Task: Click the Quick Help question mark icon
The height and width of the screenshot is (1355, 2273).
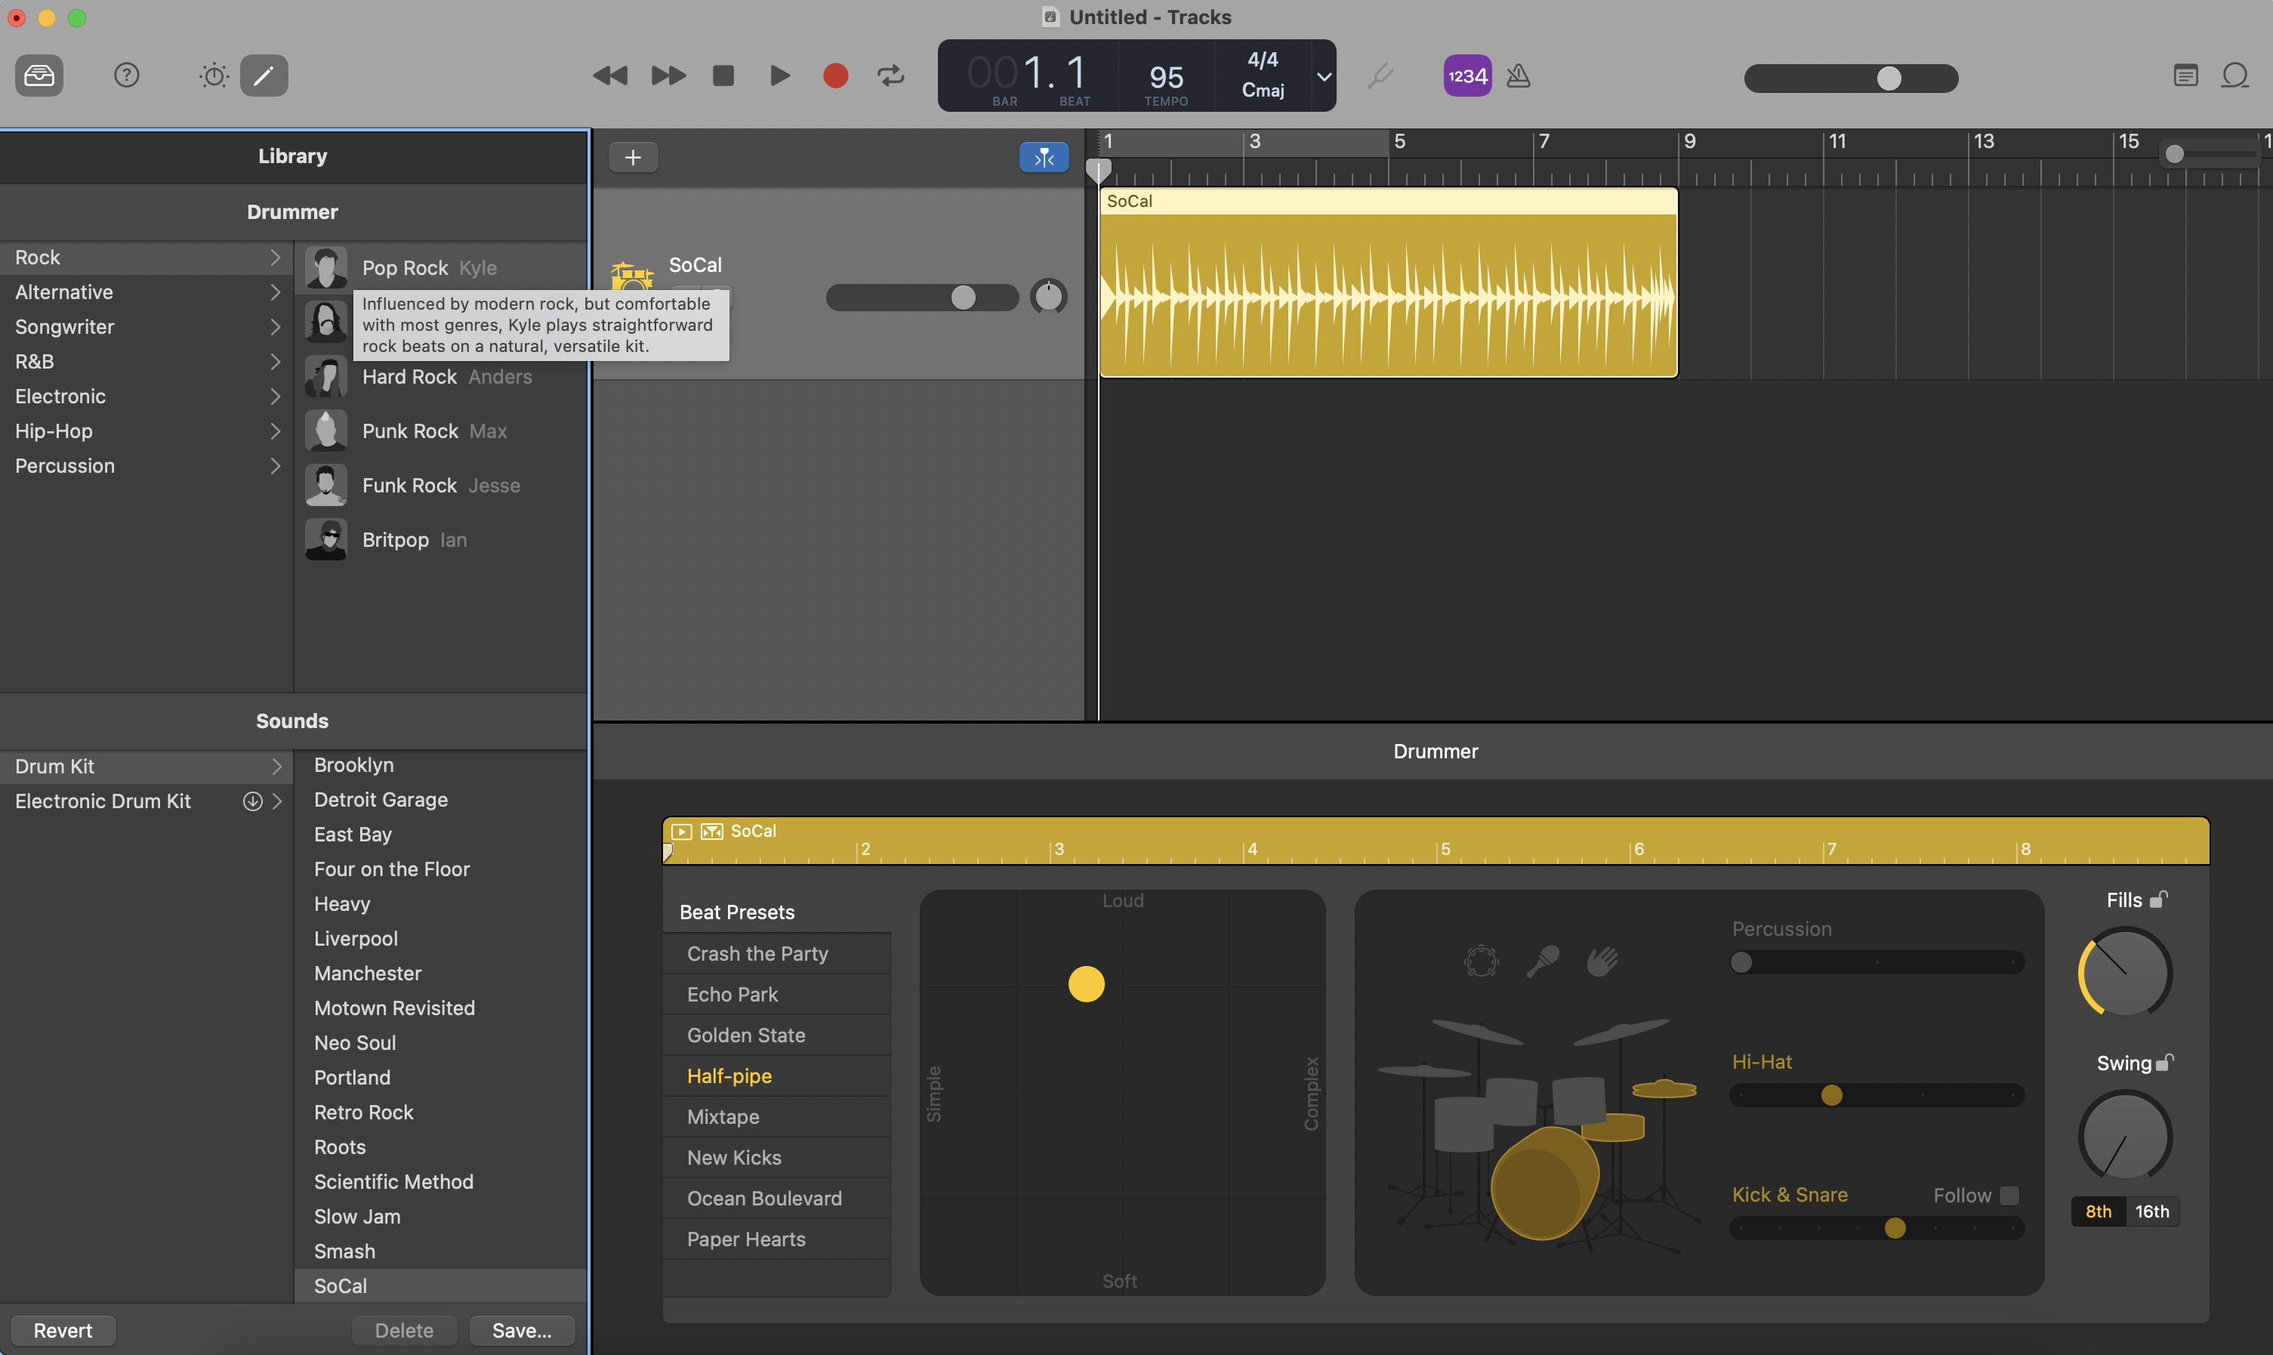Action: pyautogui.click(x=126, y=75)
